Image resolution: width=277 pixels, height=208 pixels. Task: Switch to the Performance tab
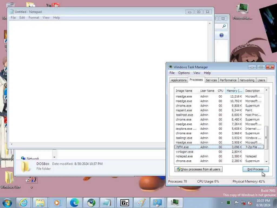[228, 80]
